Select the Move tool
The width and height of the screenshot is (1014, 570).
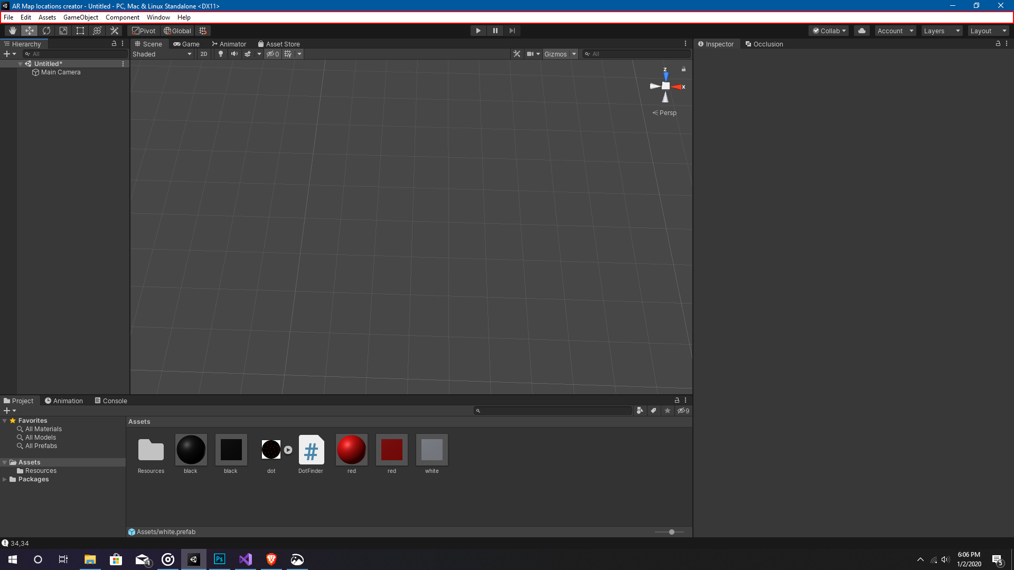[30, 31]
